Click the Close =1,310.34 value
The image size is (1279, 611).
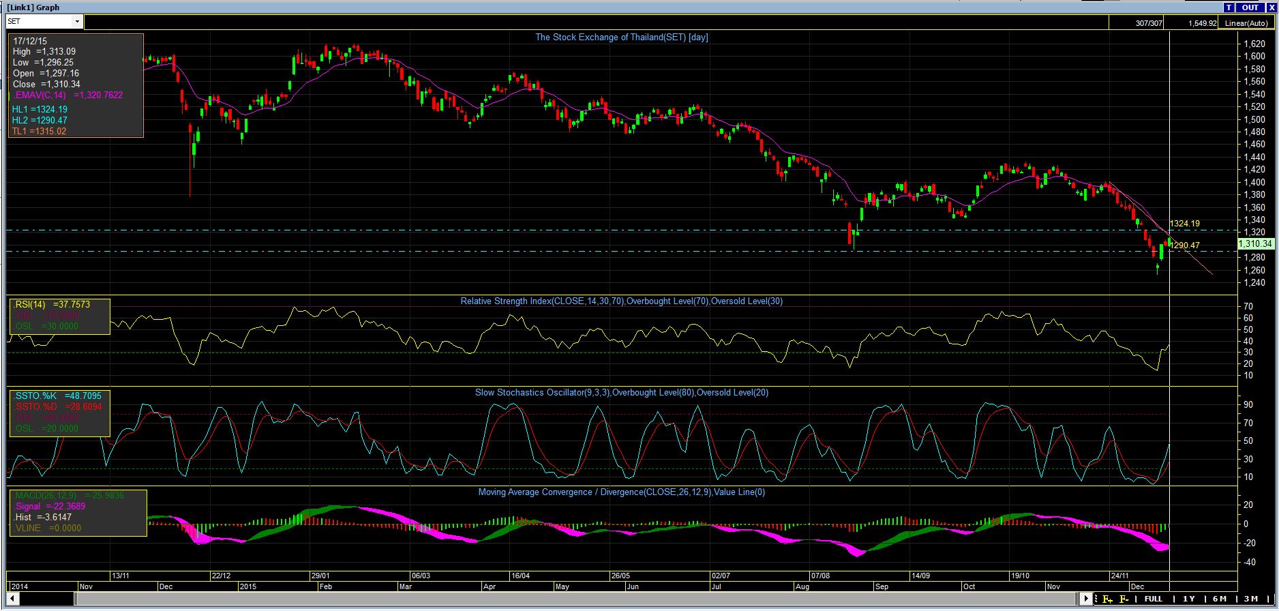point(46,85)
